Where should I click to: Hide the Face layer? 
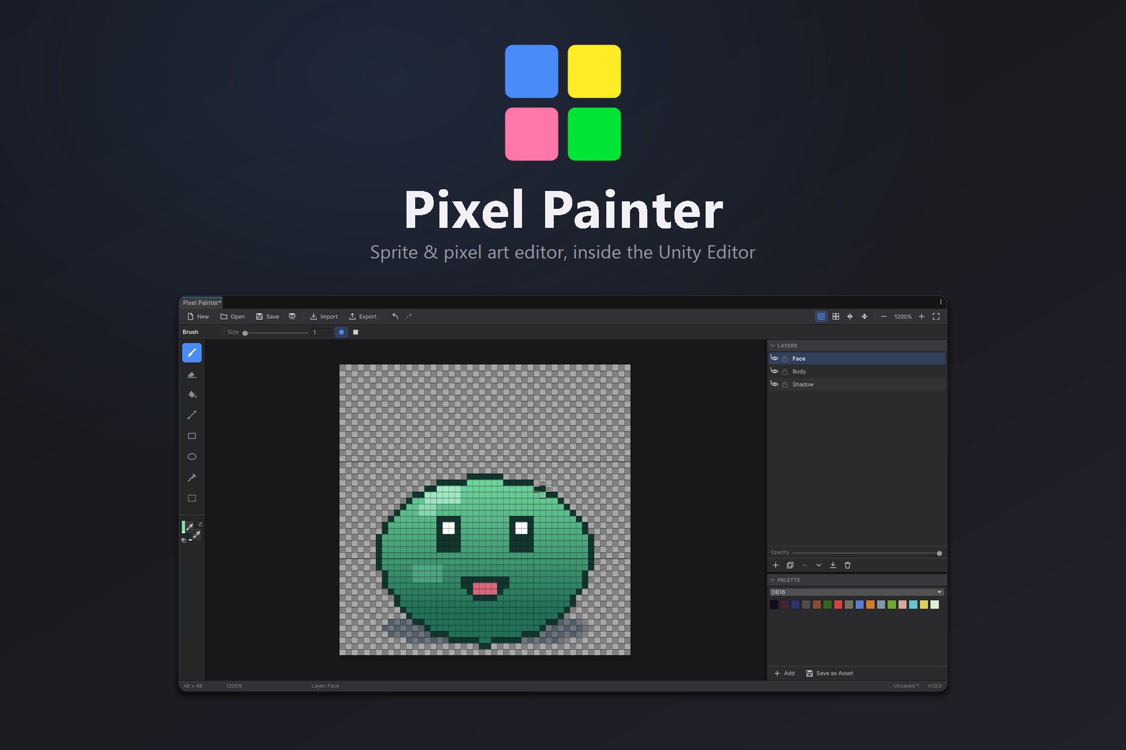(x=775, y=358)
